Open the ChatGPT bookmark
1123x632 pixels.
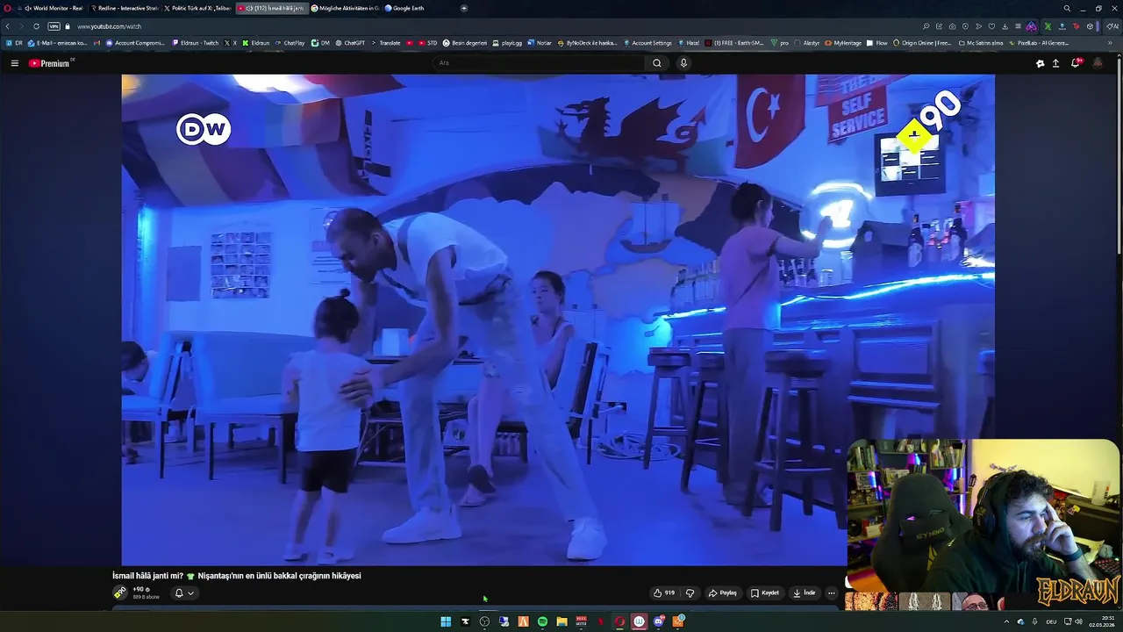350,42
